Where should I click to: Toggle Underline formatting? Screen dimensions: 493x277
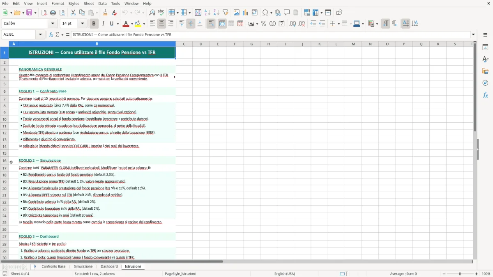point(112,24)
